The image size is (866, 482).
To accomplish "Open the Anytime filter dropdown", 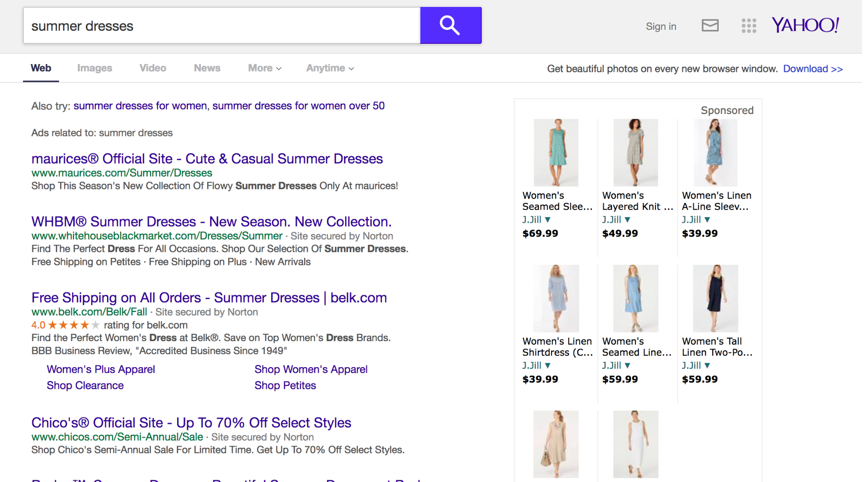I will click(x=330, y=68).
